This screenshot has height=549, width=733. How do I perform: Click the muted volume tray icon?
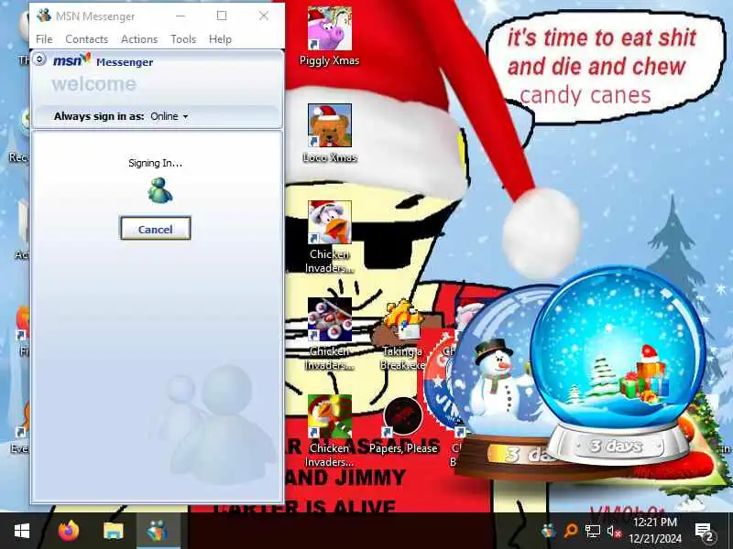[614, 531]
